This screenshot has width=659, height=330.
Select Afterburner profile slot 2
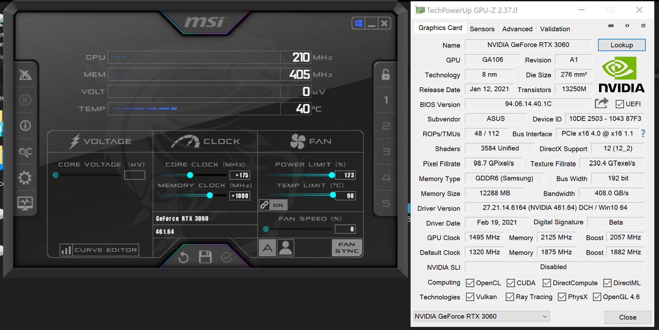(386, 126)
